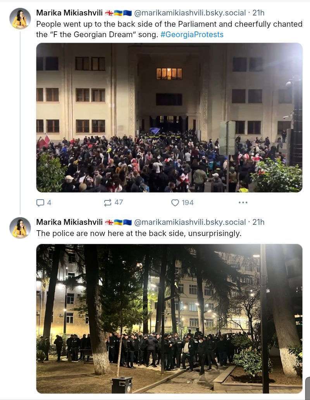Click the repost count 47
The width and height of the screenshot is (310, 400).
tap(119, 202)
